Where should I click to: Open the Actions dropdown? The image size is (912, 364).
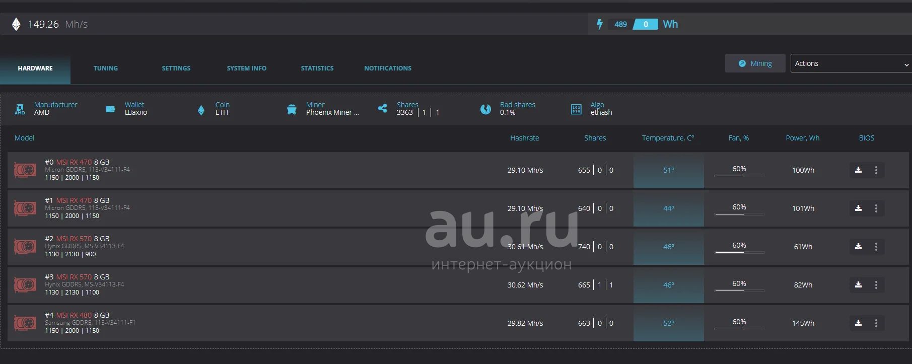click(x=851, y=63)
